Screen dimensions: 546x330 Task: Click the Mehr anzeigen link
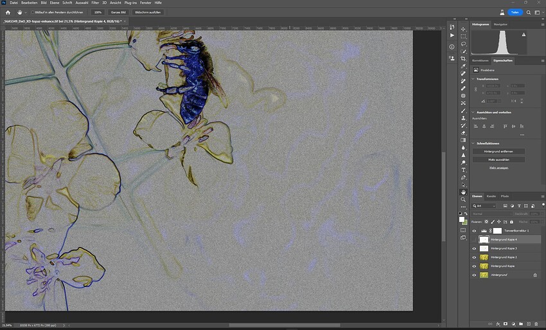click(498, 168)
